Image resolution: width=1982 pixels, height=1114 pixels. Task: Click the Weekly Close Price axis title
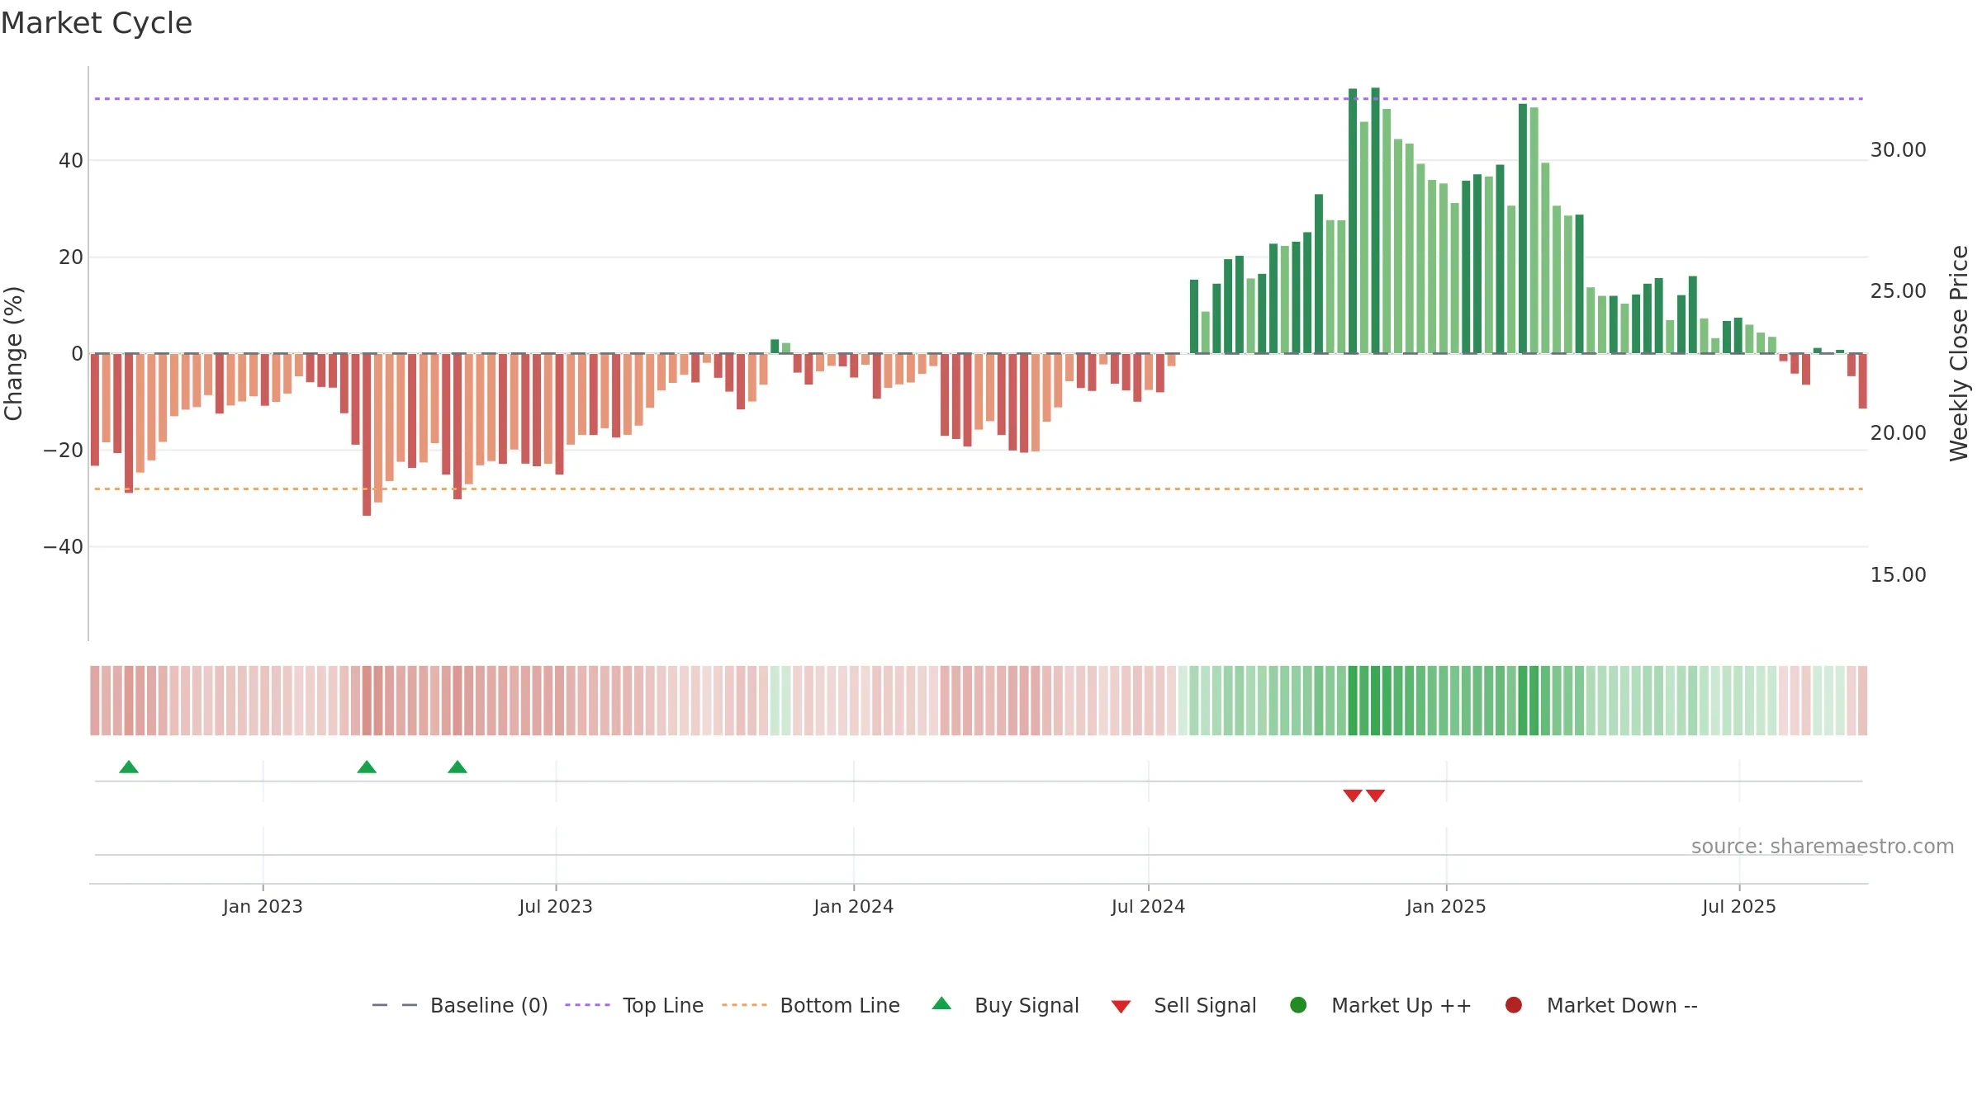1960,353
